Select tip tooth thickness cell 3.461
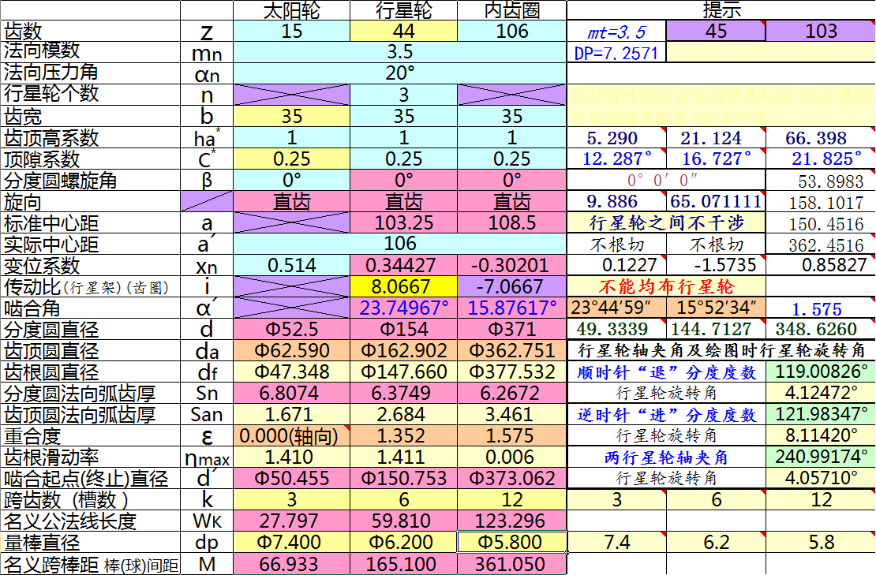 click(511, 414)
